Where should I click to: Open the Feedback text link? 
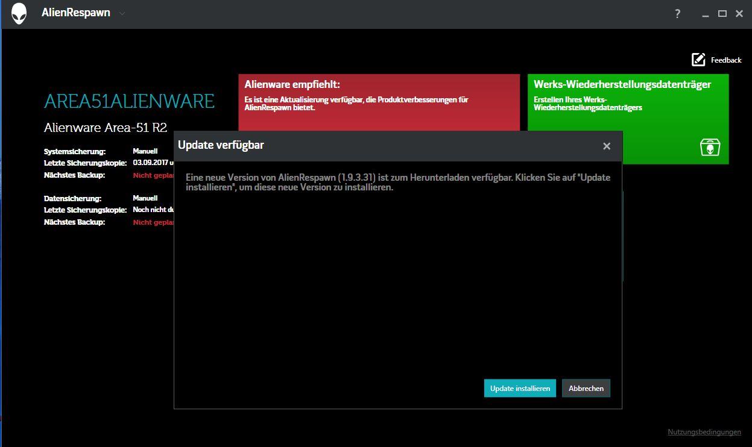pos(726,60)
